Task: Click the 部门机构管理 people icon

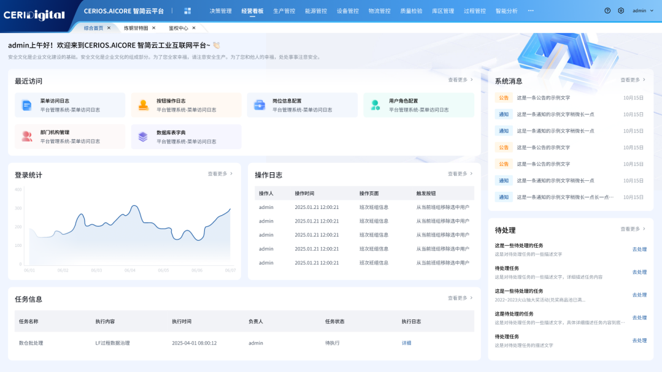Action: click(x=27, y=137)
